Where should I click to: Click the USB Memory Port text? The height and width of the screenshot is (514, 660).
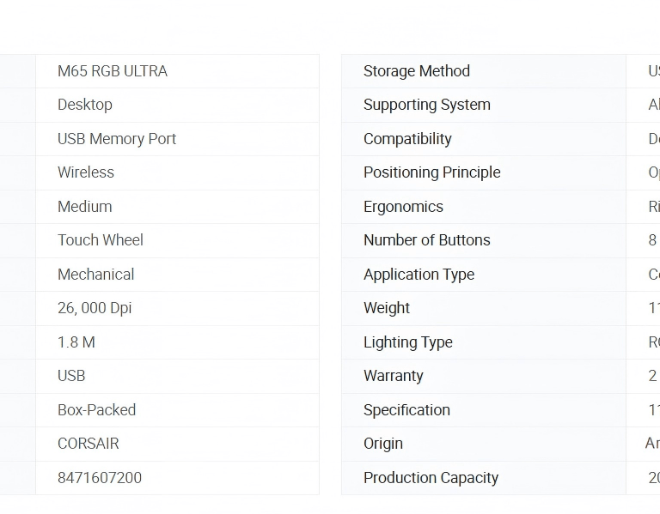coord(117,139)
